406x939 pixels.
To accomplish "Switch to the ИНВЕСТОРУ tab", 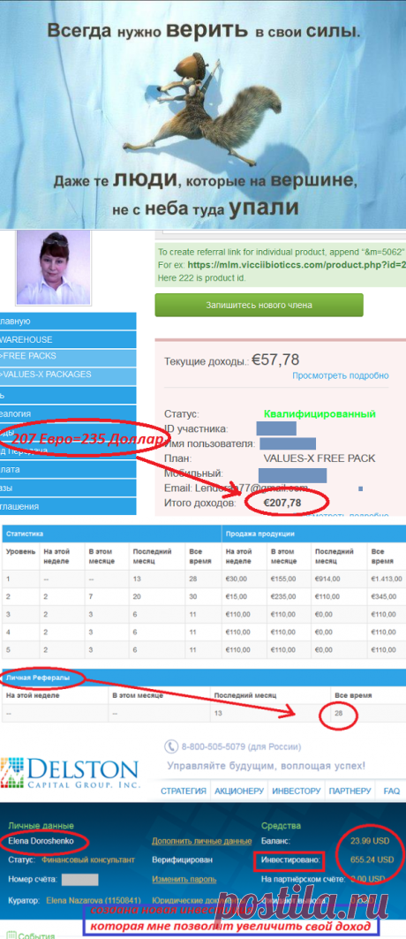I will click(x=294, y=791).
